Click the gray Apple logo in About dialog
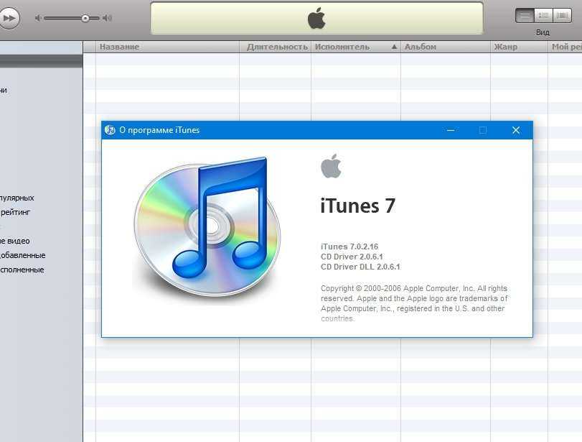Viewport: 582px width, 442px height. click(331, 166)
